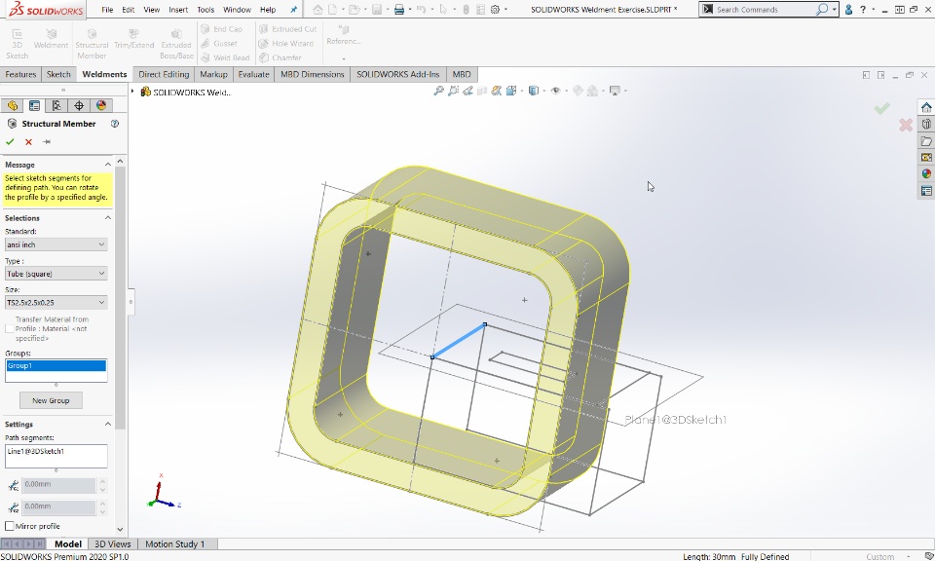Collapse the Selections section
935x561 pixels.
(x=107, y=218)
